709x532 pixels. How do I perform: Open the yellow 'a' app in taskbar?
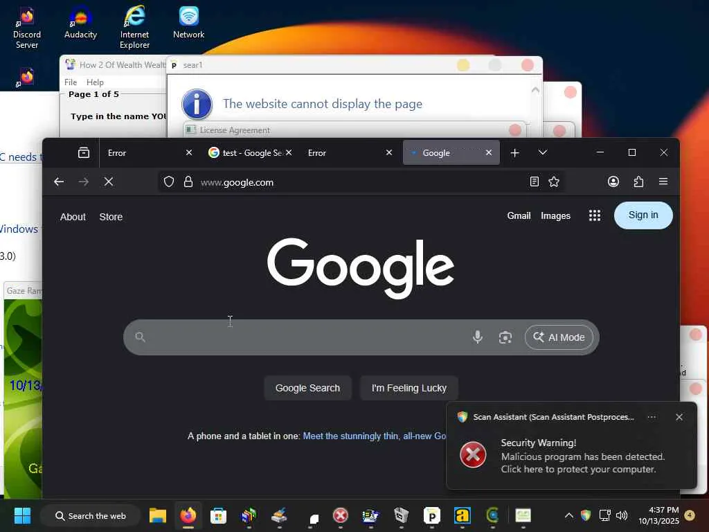(462, 515)
